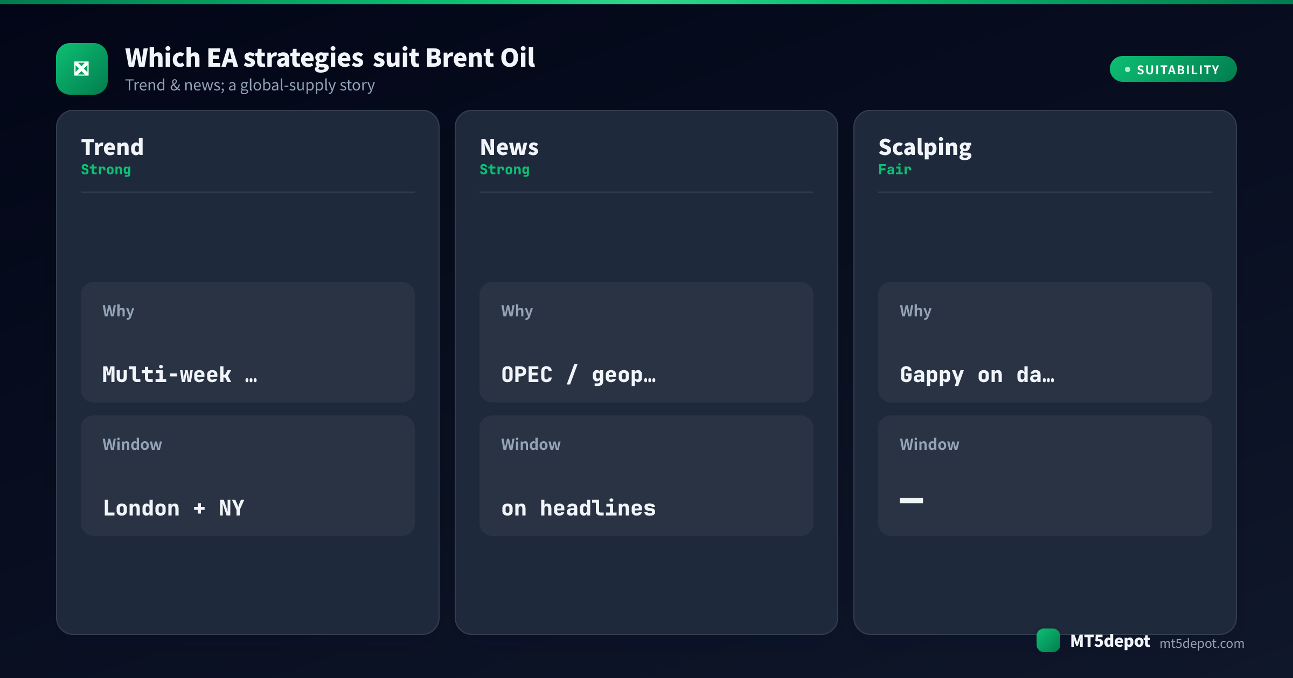The width and height of the screenshot is (1293, 678).
Task: Select the News strategy heading
Action: pos(509,147)
